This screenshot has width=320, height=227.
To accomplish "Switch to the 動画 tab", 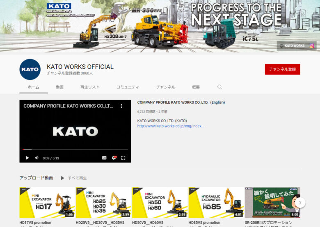I will (59, 87).
